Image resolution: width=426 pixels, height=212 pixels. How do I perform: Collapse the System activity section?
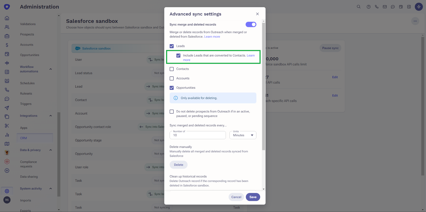51,188
